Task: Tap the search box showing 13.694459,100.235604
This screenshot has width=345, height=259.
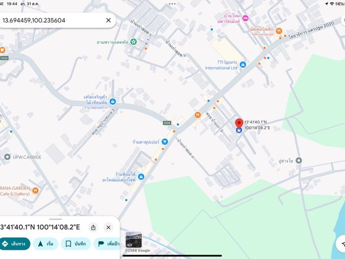Action: [57, 21]
